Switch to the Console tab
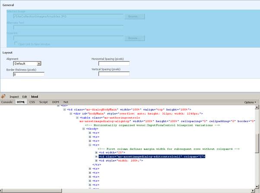This screenshot has height=193, width=260. (7, 102)
